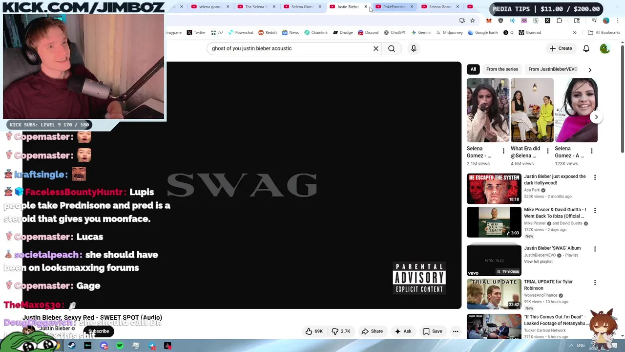This screenshot has width=625, height=352.
Task: Open the All Bookmarks folder
Action: click(x=604, y=33)
